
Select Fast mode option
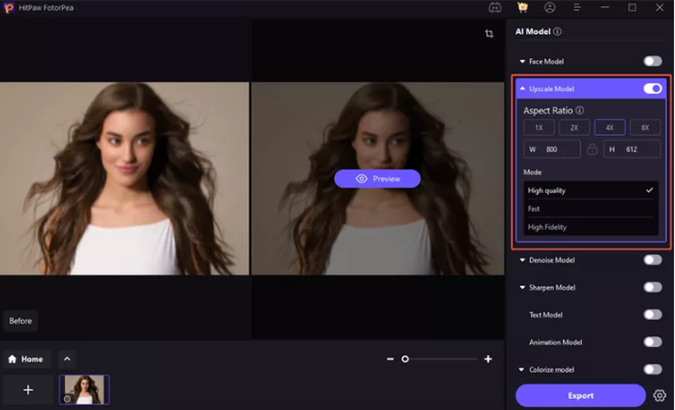591,209
